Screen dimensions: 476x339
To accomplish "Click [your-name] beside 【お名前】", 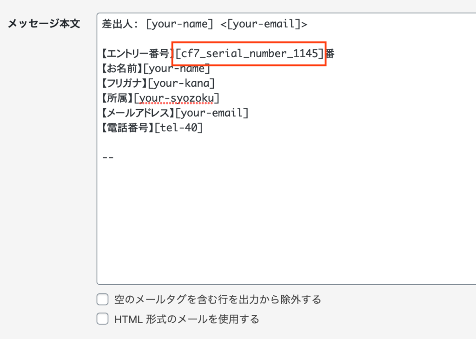I will click(177, 69).
